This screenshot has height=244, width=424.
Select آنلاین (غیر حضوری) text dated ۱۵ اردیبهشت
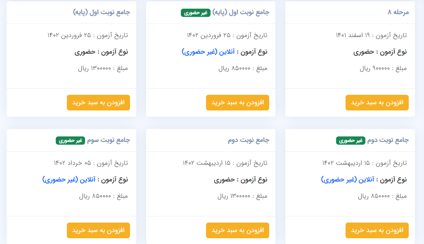click(x=348, y=179)
